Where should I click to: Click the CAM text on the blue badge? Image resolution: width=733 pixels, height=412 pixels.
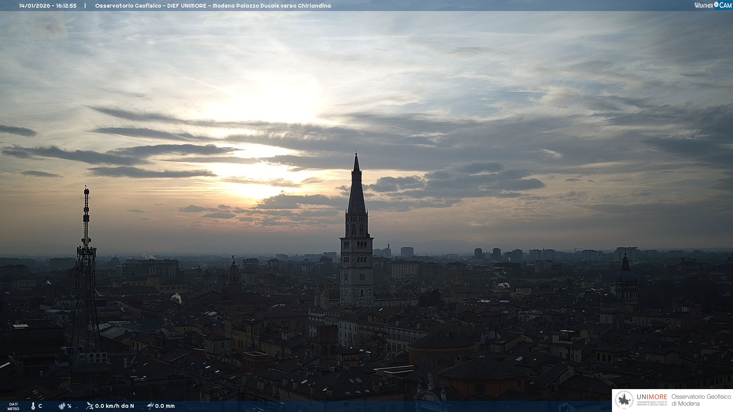click(x=725, y=5)
